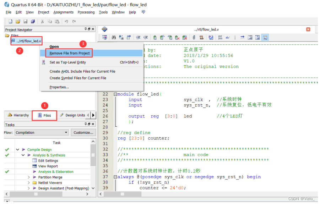This screenshot has width=320, height=204.
Task: Click the Save All toolbar icon
Action: tap(33, 22)
